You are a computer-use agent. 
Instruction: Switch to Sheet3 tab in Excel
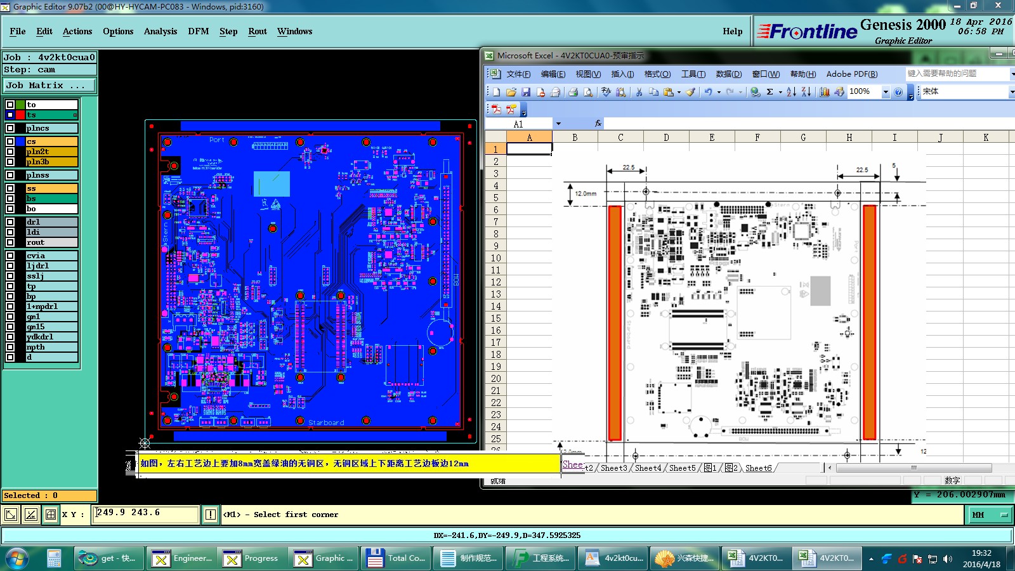[x=613, y=468]
